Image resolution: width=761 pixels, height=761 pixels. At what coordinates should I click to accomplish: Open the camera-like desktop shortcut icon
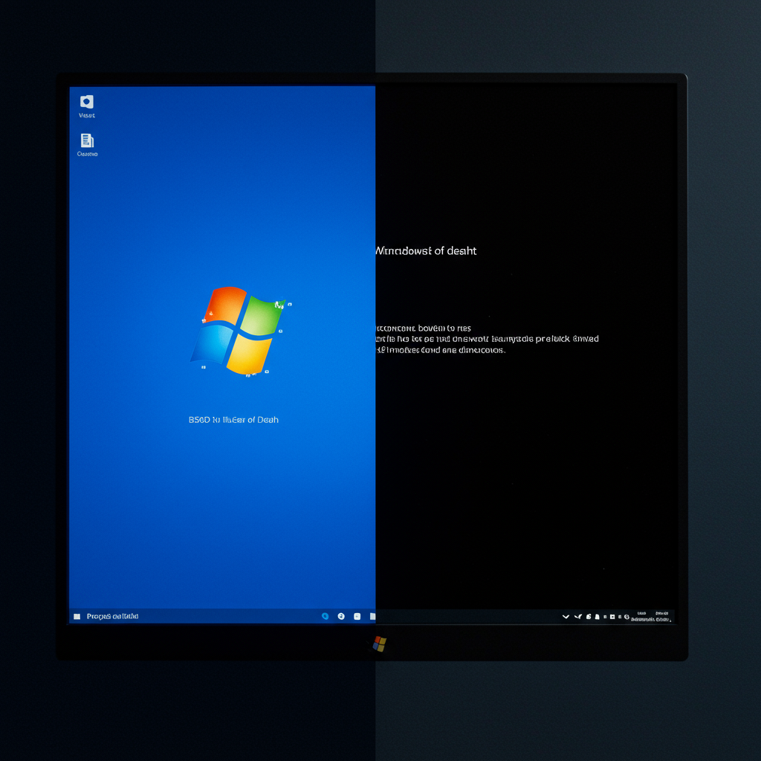click(87, 102)
